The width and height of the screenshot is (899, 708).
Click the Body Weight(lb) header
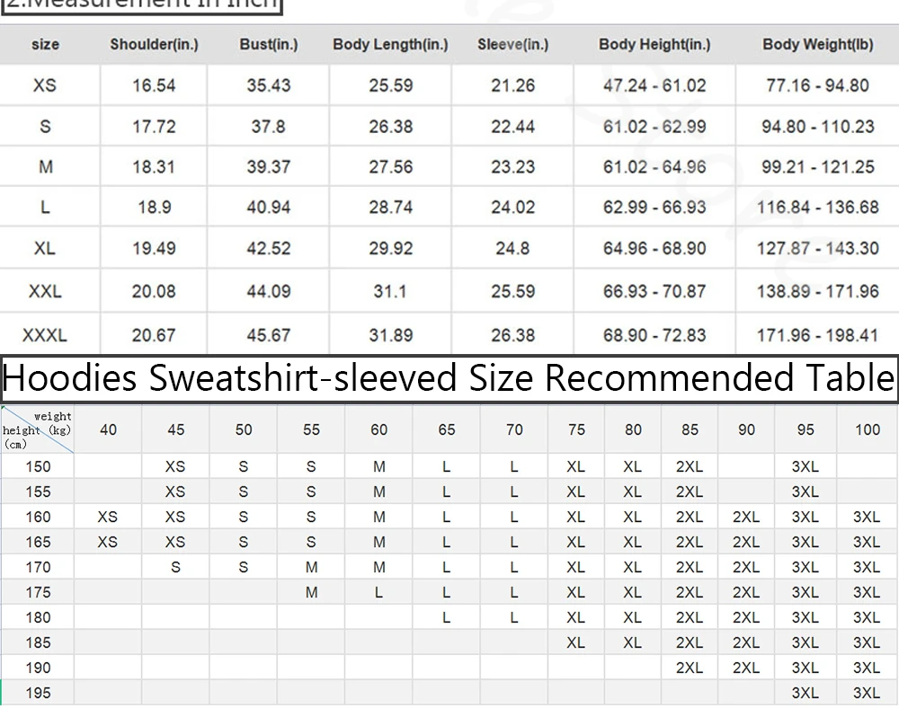[x=817, y=45]
